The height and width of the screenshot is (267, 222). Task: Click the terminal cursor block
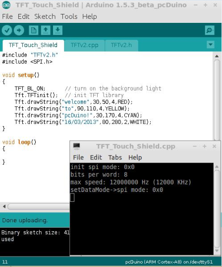pyautogui.click(x=72, y=197)
